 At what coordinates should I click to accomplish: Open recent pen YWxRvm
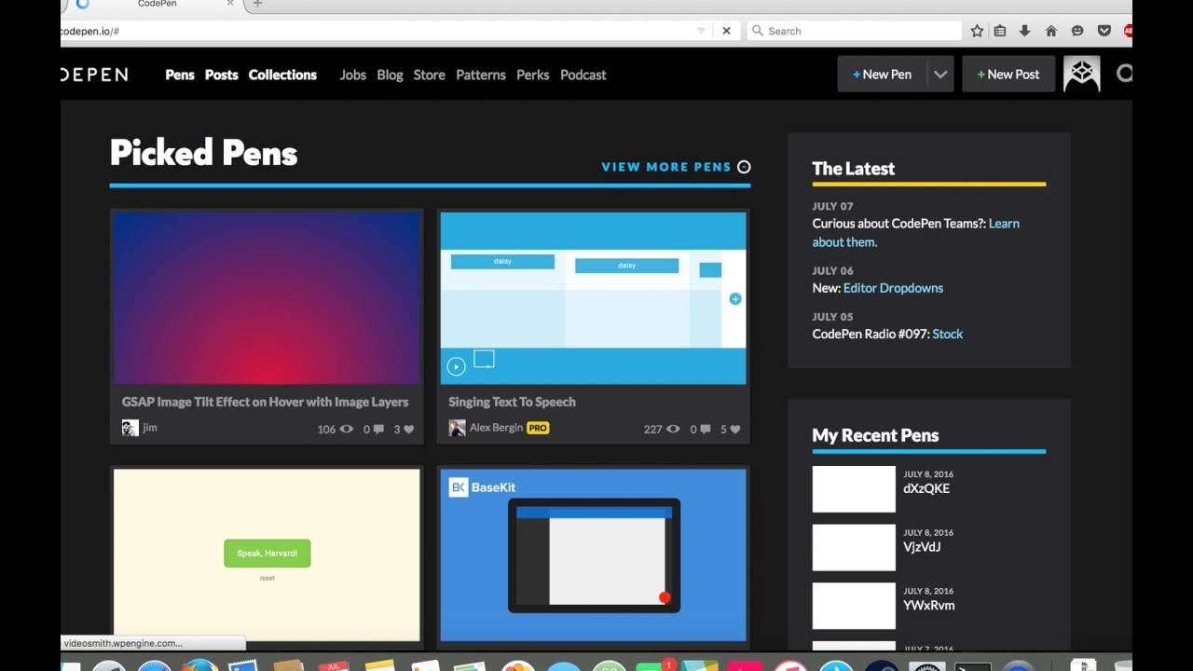[x=929, y=605]
